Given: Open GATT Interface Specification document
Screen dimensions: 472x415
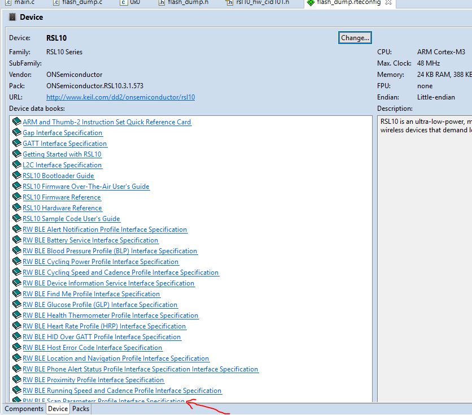Looking at the screenshot, I should click(65, 144).
